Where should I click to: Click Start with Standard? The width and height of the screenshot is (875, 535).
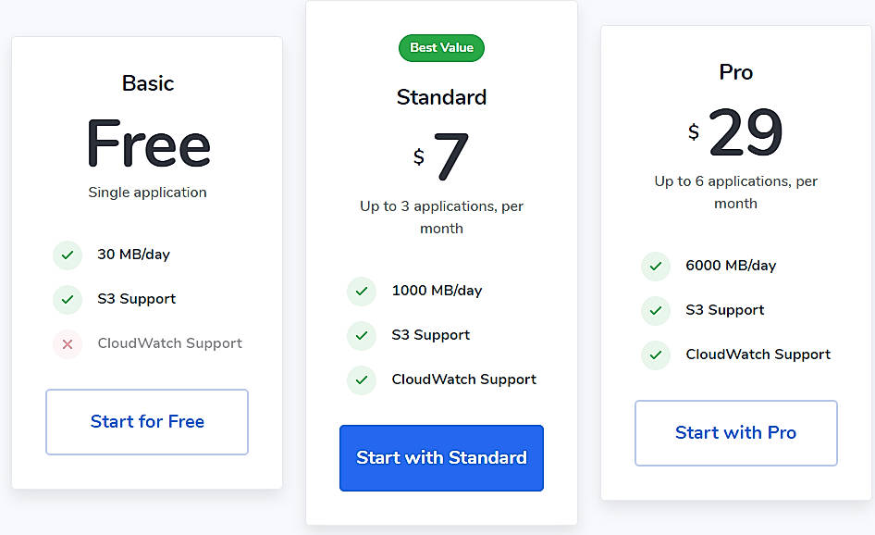[441, 457]
